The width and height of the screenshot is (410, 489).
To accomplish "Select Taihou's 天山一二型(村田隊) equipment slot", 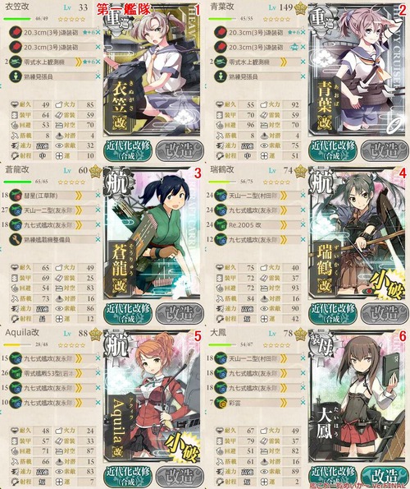I will [x=257, y=358].
